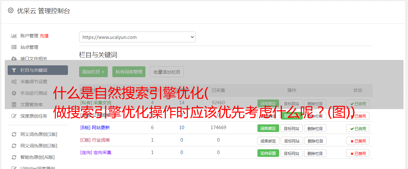Click the 添加栏目 + button
The width and height of the screenshot is (408, 169).
pos(93,72)
